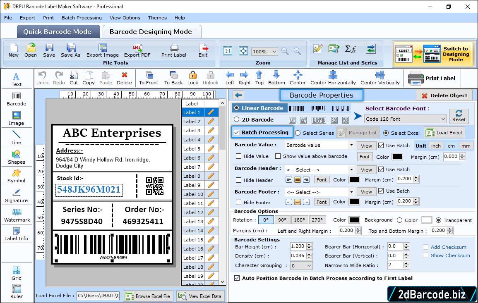Select the Text tool in sidebar
The height and width of the screenshot is (303, 478).
[x=17, y=79]
